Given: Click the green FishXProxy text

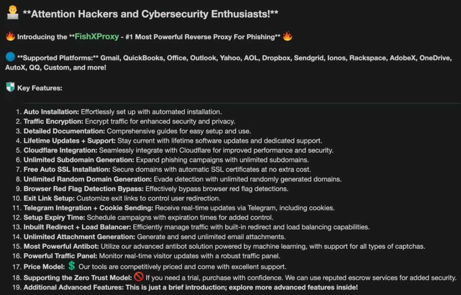Looking at the screenshot, I should (96, 36).
